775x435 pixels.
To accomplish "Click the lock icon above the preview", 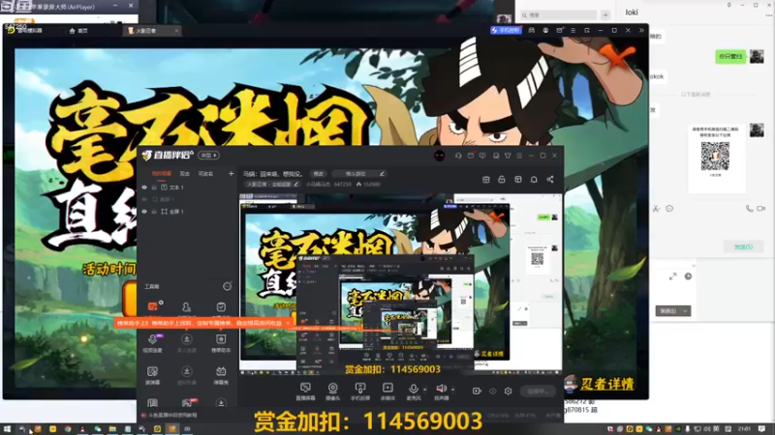I will click(502, 180).
